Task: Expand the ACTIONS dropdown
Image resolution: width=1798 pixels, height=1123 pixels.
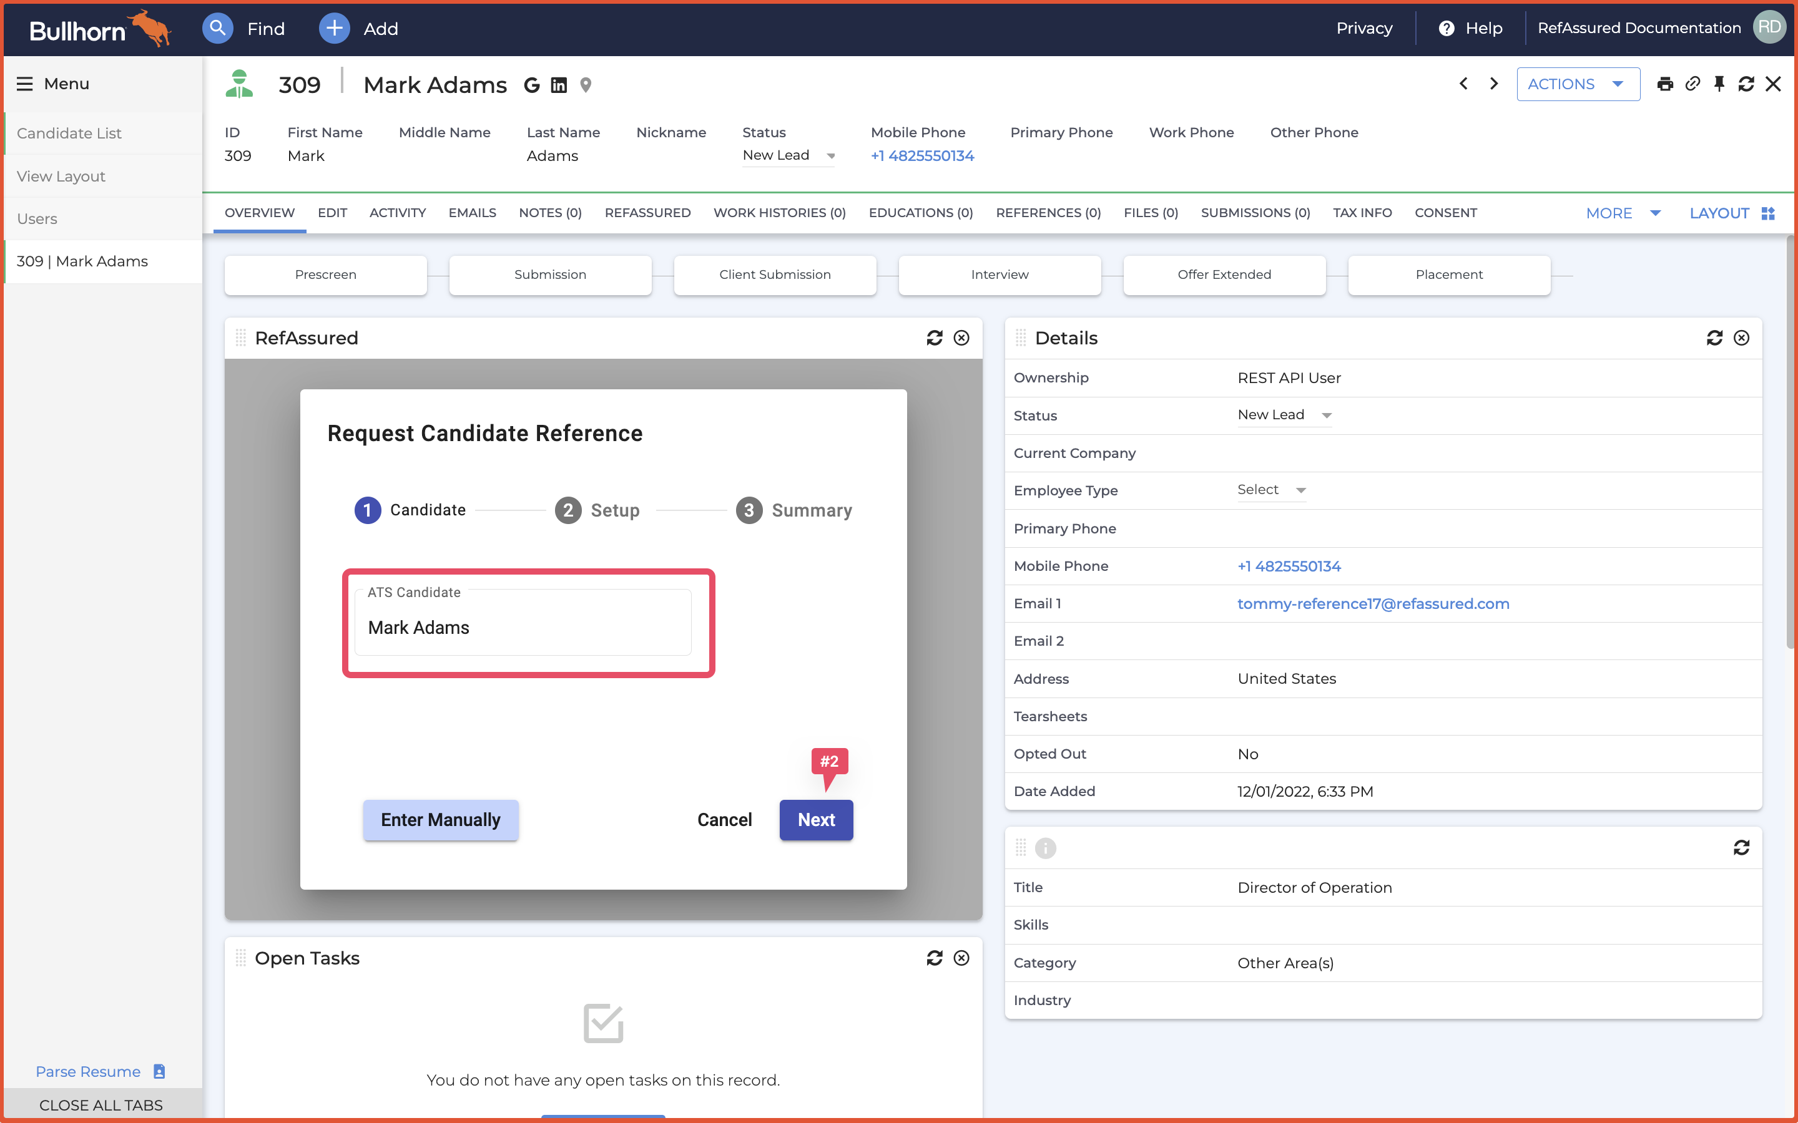Action: (x=1578, y=84)
